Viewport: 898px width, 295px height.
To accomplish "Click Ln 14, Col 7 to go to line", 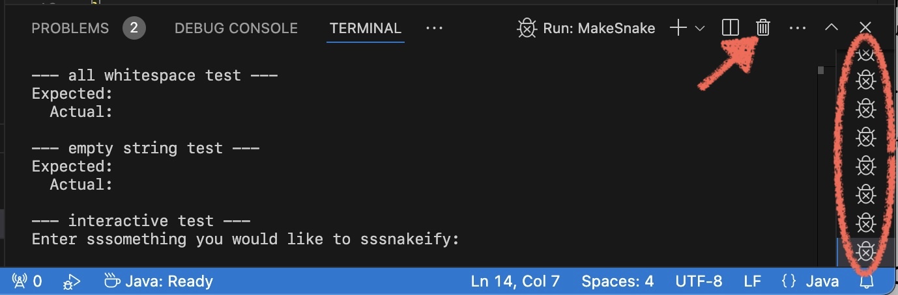I will click(x=515, y=281).
